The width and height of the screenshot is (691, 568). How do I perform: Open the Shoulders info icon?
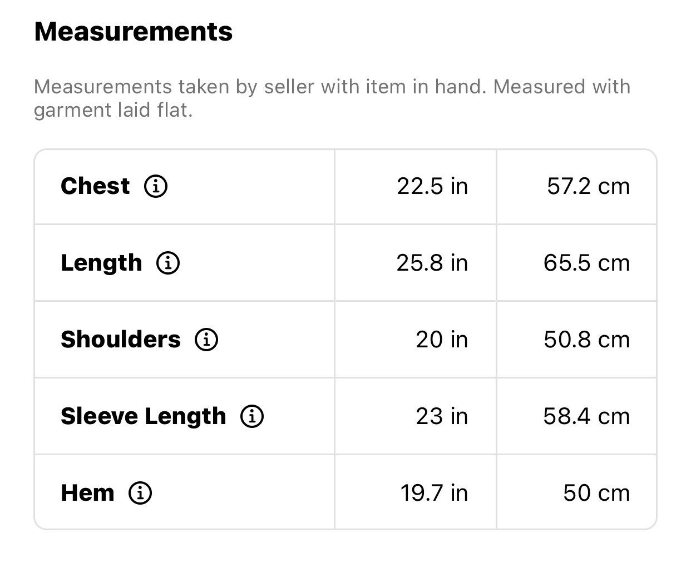(206, 340)
